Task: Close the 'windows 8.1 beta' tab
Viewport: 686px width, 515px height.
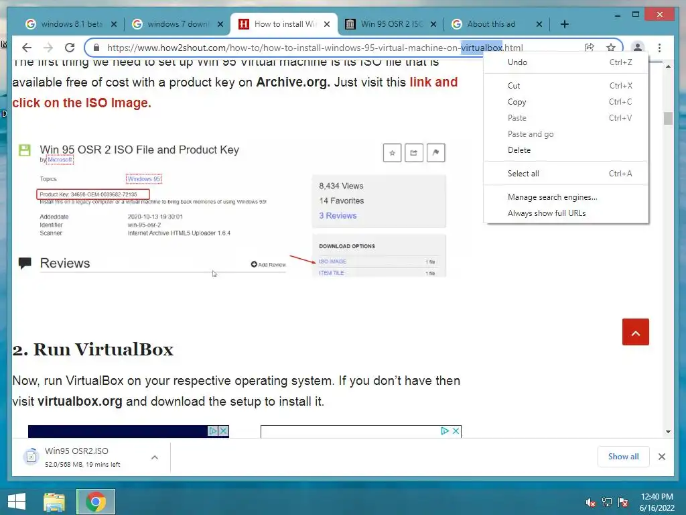Action: (114, 24)
